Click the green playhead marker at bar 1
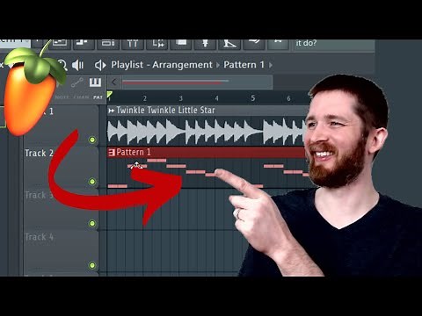The image size is (422, 316). pyautogui.click(x=110, y=94)
